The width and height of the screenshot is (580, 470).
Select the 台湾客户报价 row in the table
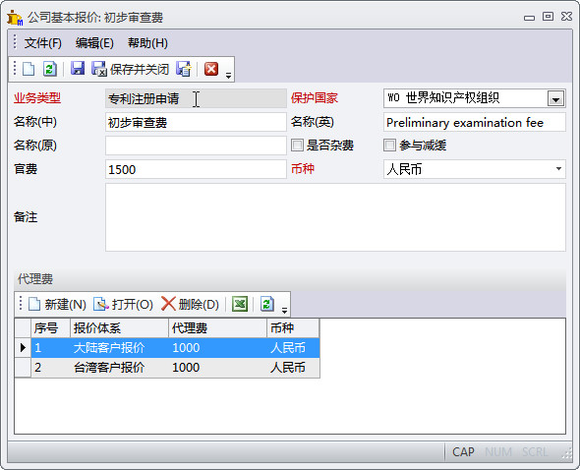[x=175, y=368]
